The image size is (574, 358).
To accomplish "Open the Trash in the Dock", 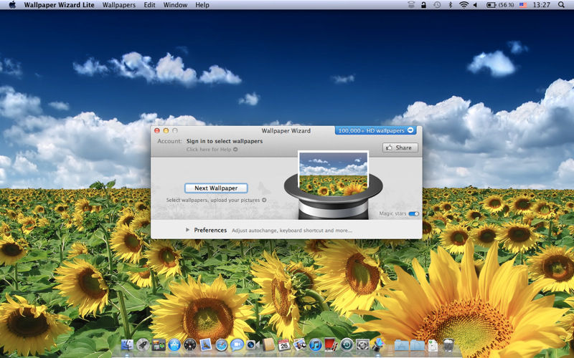I will pos(448,345).
